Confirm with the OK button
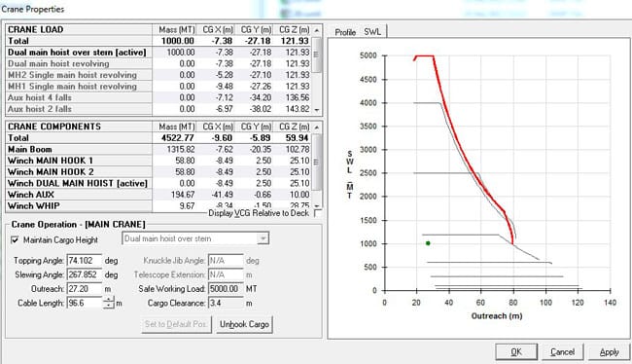Screen dimensions: 632x364 (516, 352)
